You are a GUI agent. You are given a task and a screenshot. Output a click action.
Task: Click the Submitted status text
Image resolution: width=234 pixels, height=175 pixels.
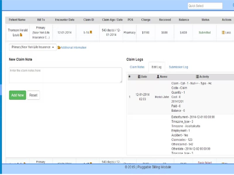(204, 32)
